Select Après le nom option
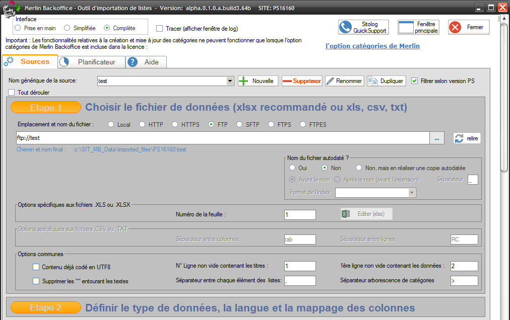This screenshot has height=320, width=510. coord(337,179)
